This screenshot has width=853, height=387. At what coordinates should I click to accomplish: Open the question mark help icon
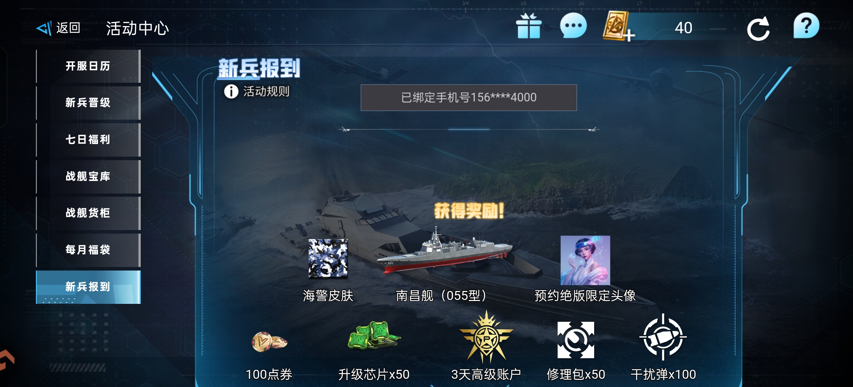806,26
